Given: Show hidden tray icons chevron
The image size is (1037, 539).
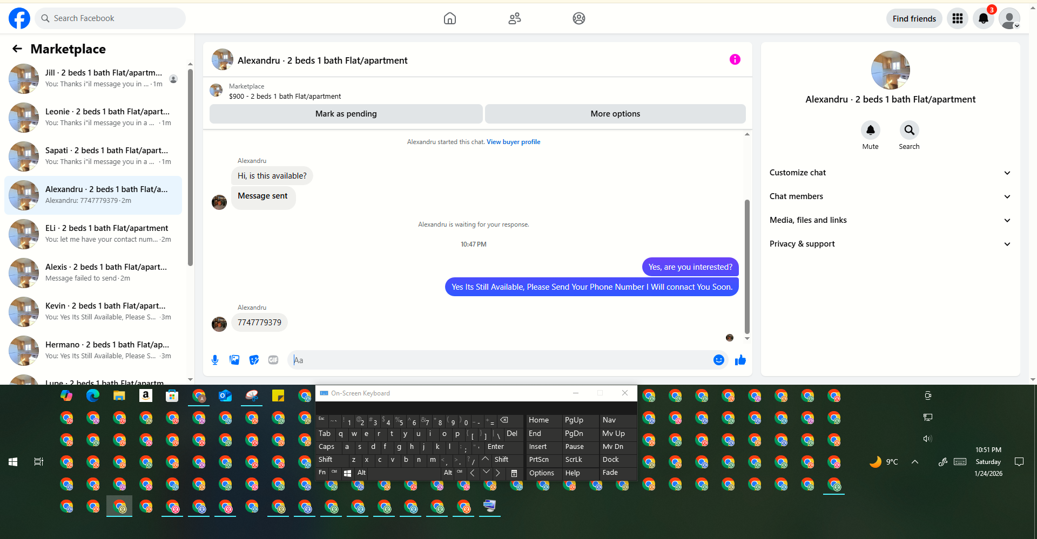Looking at the screenshot, I should 915,462.
